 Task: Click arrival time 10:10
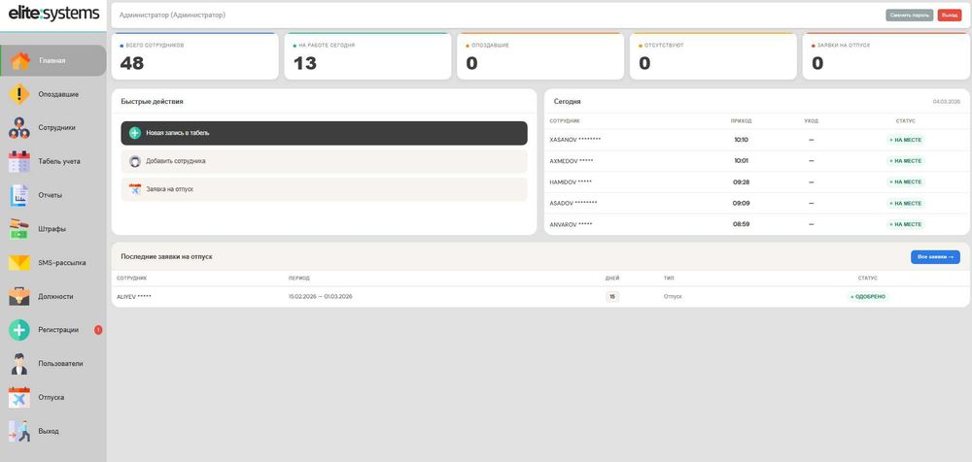[x=741, y=140]
